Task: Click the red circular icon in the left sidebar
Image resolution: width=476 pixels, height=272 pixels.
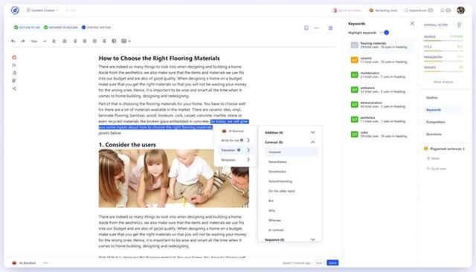Action: [14, 57]
